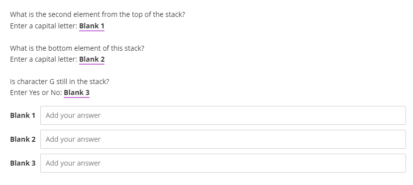Select the bold Blank 3 label beside its input
Screen dimensions: 413x185
tap(23, 163)
